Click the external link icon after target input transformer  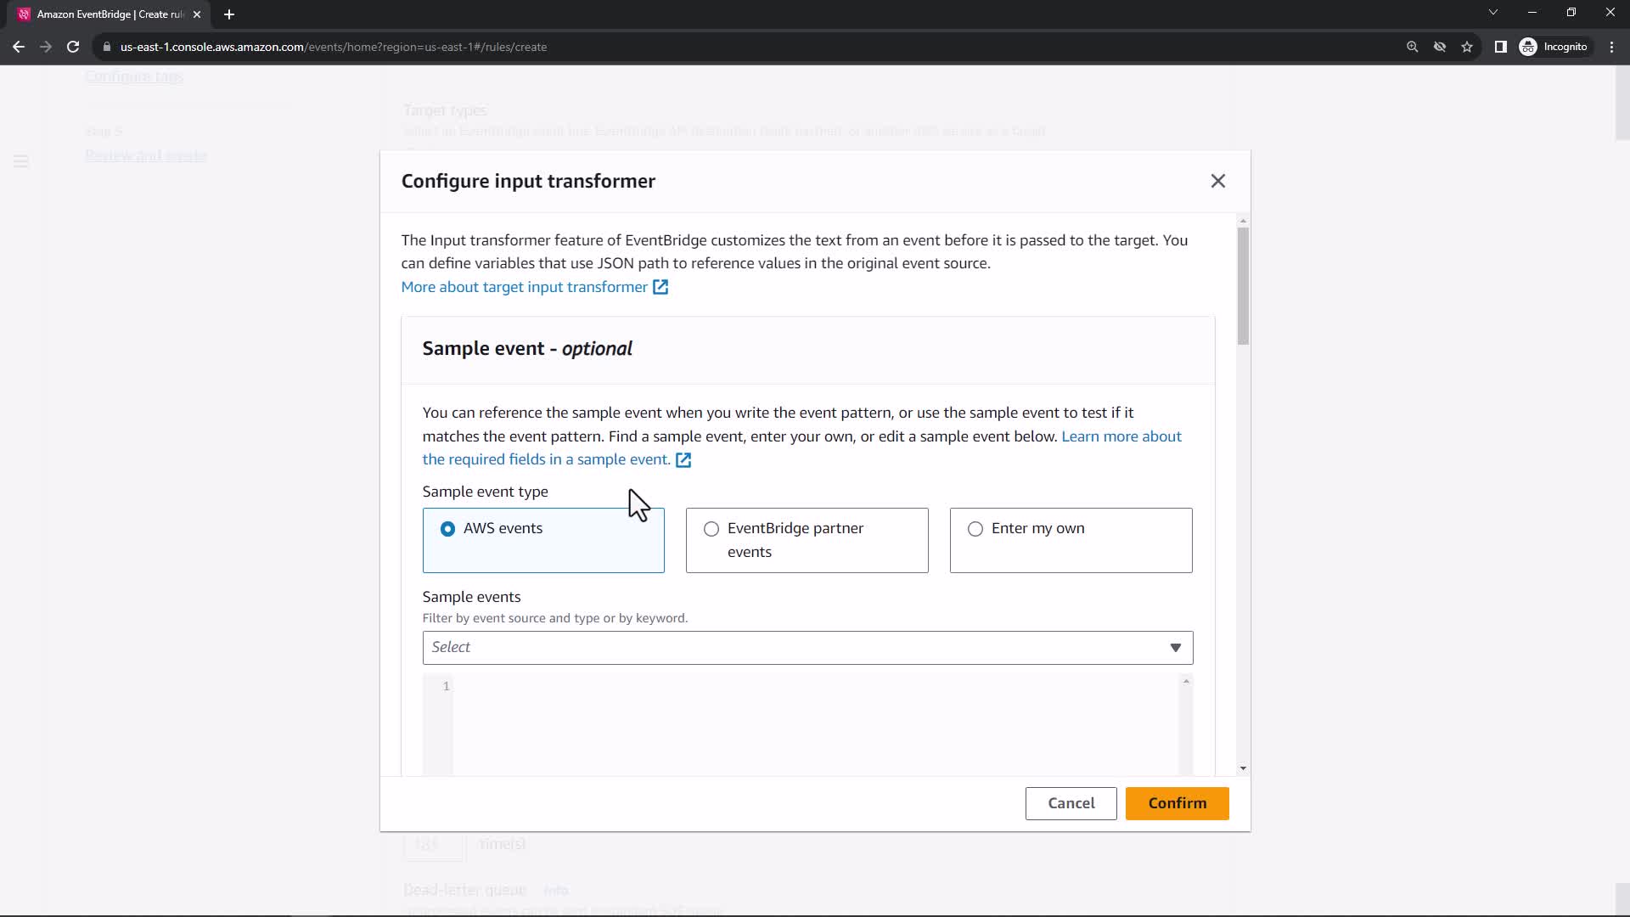[660, 287]
